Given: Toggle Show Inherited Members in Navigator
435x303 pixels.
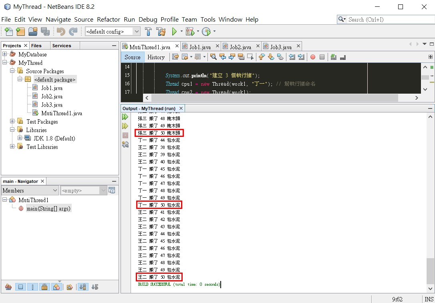Looking at the screenshot, I should tap(8, 287).
